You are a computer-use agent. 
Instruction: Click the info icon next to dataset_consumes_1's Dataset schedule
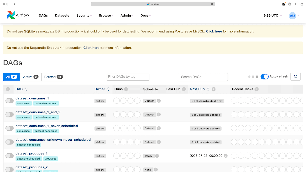point(159,101)
